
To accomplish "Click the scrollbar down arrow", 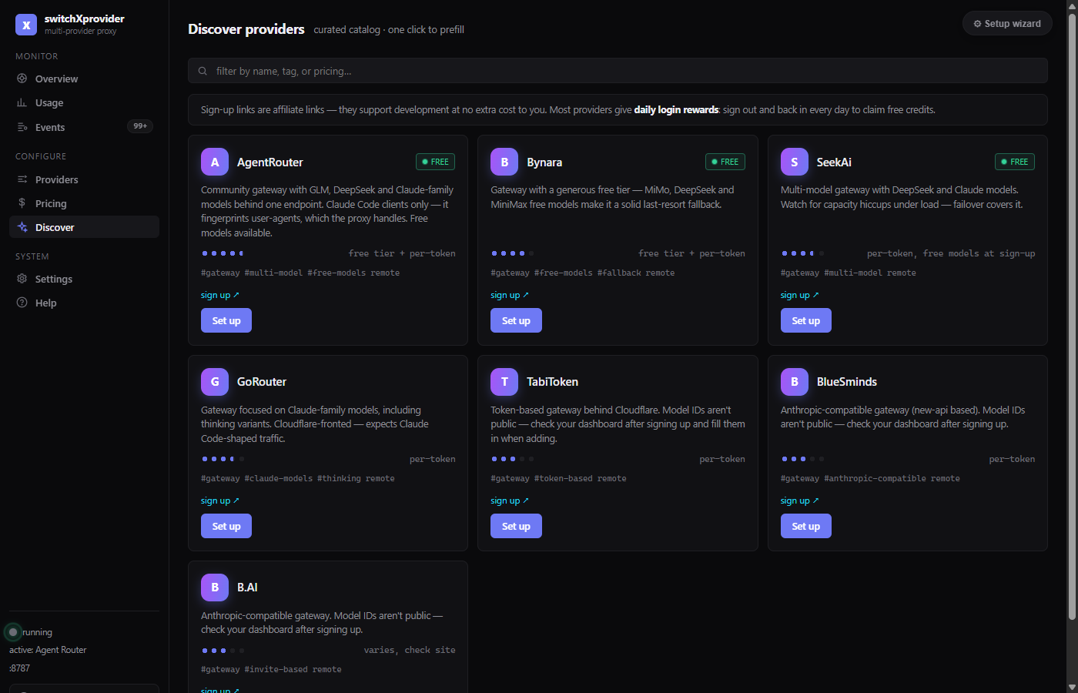I will [1072, 687].
